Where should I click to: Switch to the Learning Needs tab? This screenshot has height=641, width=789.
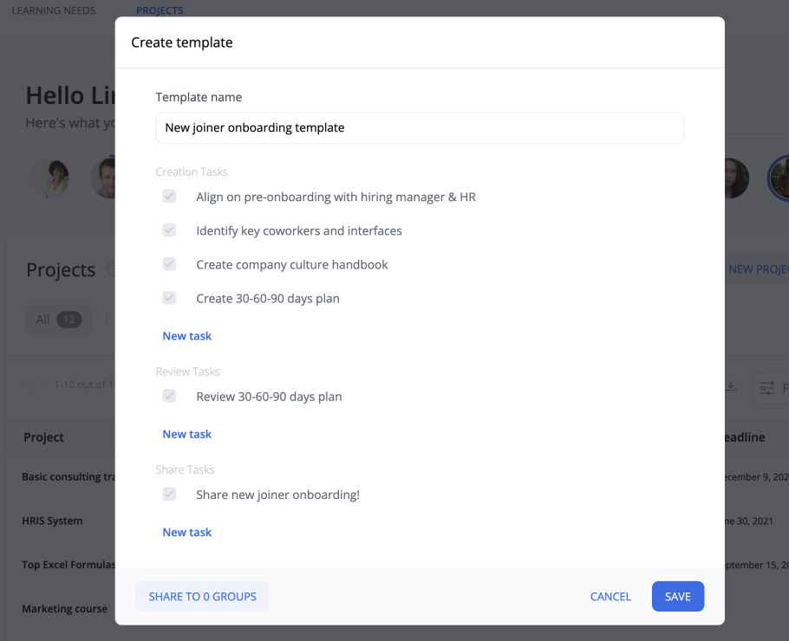54,10
